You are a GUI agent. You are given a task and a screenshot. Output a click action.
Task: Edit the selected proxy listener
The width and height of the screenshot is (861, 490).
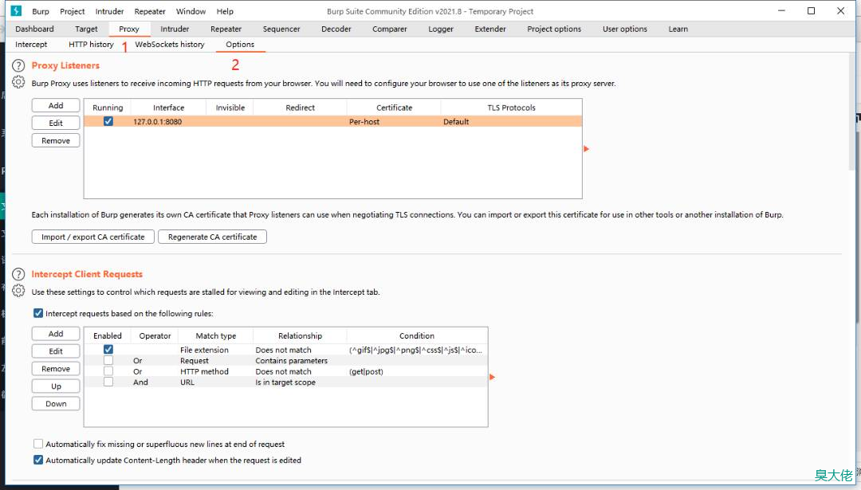[56, 123]
